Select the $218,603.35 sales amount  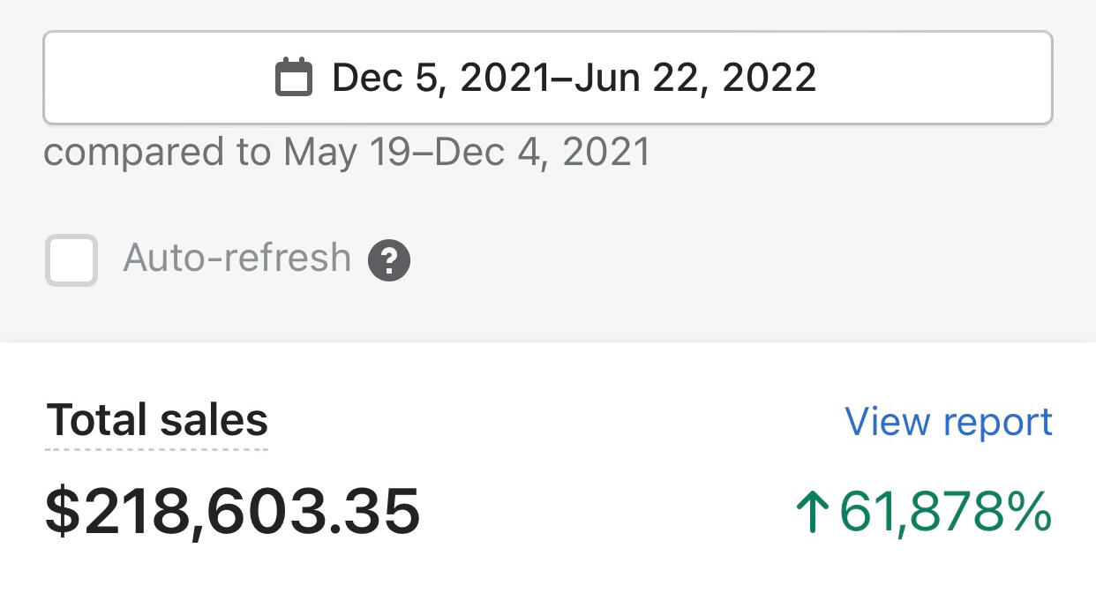click(233, 512)
